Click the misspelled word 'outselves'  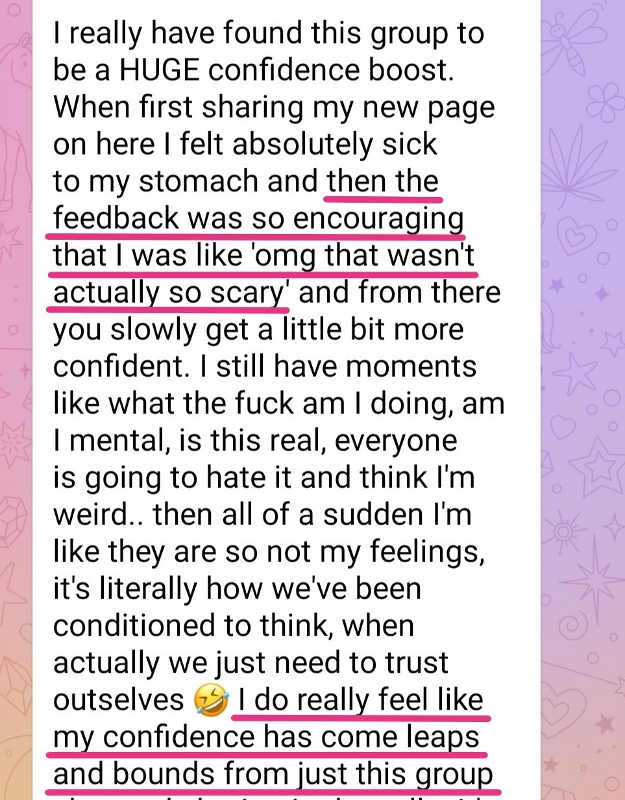(119, 700)
